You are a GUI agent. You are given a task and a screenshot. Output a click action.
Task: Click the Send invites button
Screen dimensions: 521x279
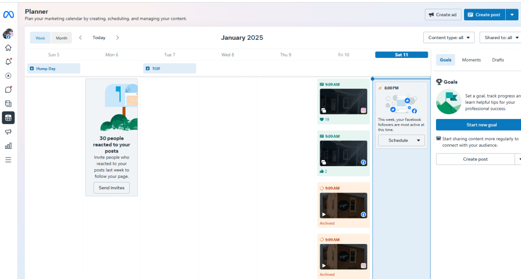111,188
